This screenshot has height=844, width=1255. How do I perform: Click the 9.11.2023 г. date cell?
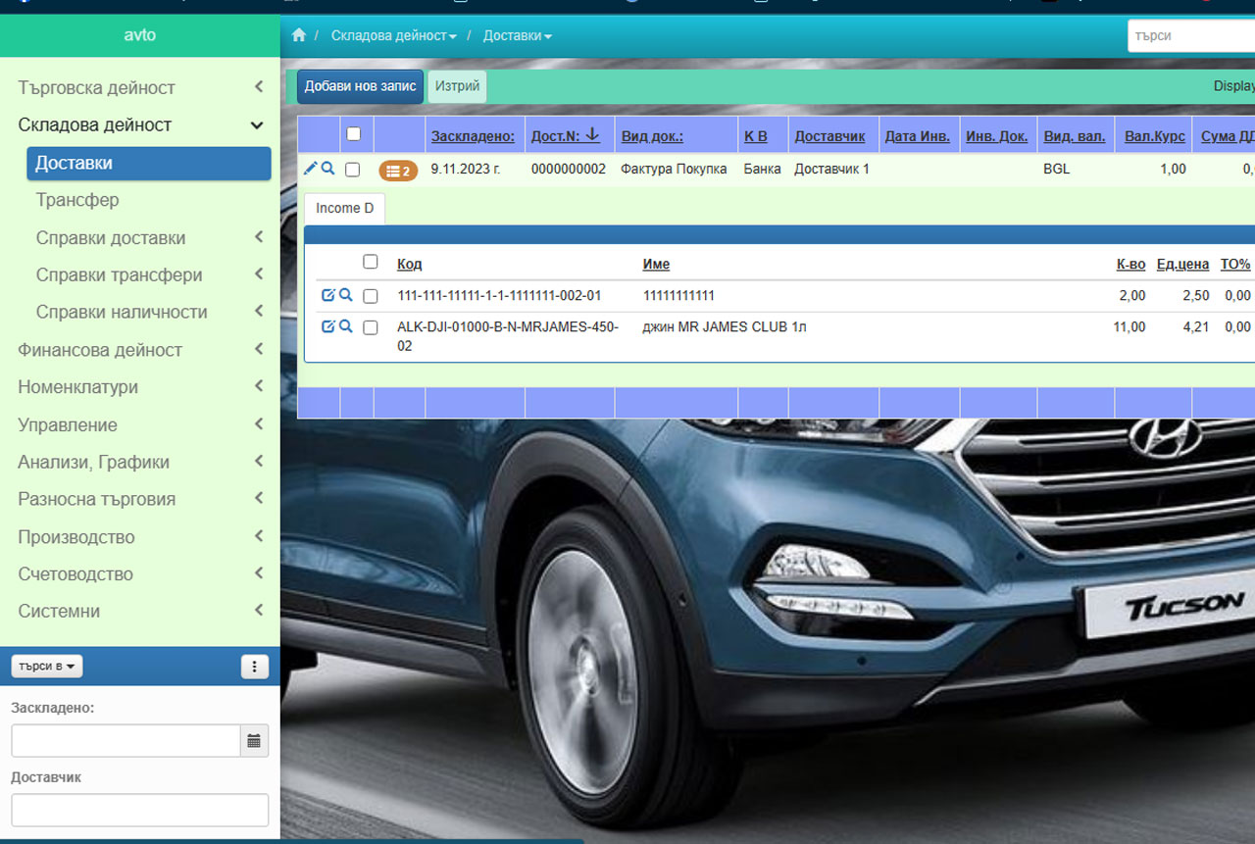tap(466, 169)
